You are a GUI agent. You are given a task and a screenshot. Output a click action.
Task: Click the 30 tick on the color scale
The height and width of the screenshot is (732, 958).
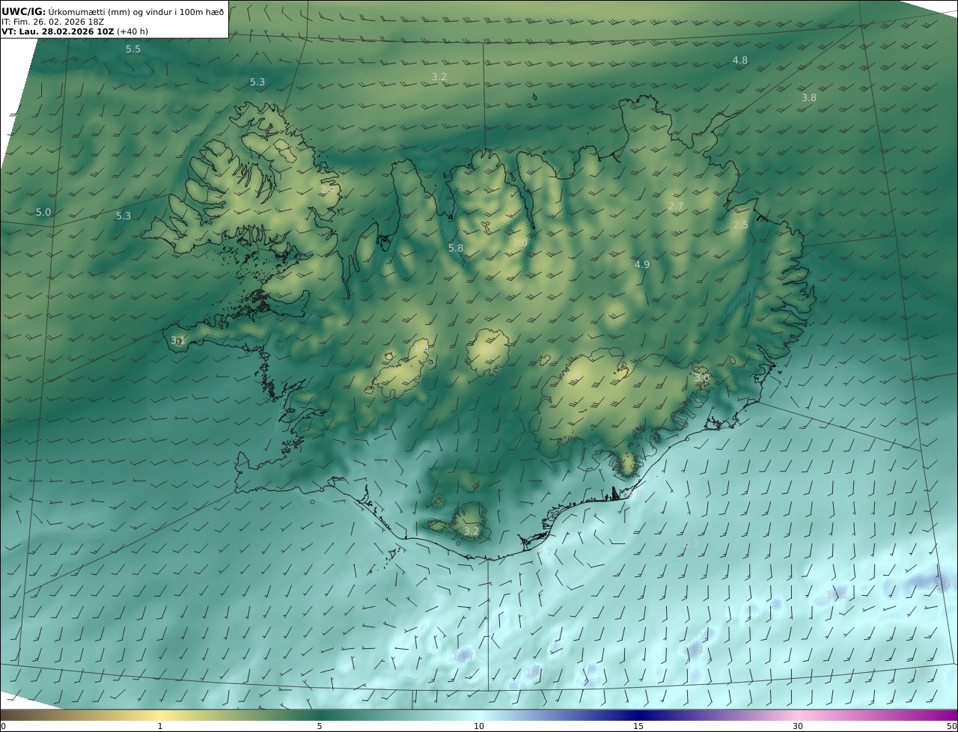(798, 726)
